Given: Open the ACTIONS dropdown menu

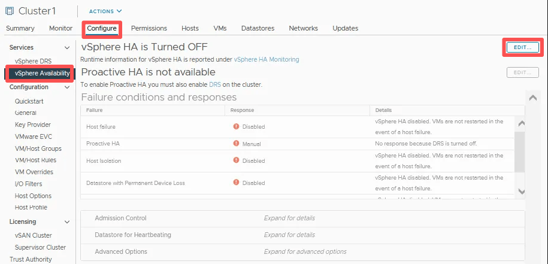Looking at the screenshot, I should pyautogui.click(x=105, y=11).
